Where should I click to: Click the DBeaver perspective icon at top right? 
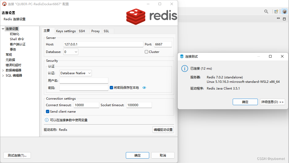point(285,11)
